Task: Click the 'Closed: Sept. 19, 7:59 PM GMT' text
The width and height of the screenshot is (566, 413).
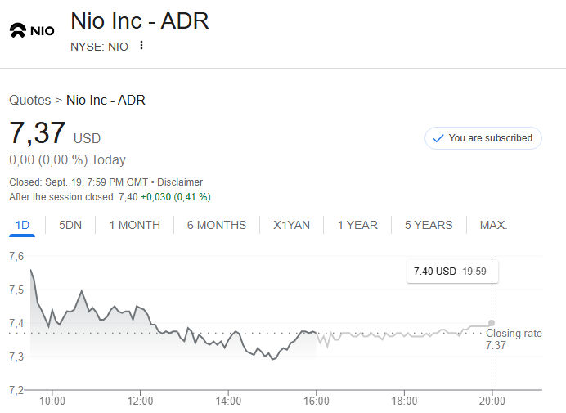Action: (x=79, y=182)
